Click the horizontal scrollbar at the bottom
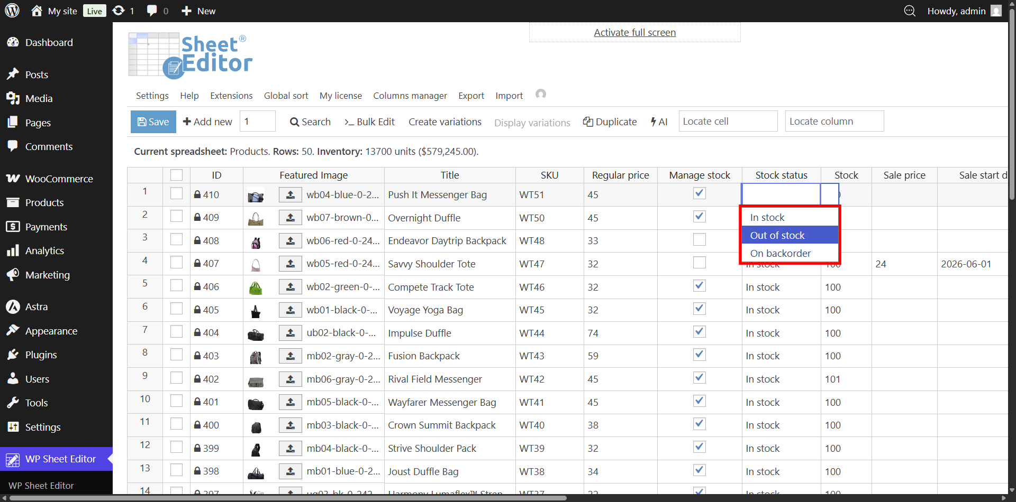 coord(288,498)
